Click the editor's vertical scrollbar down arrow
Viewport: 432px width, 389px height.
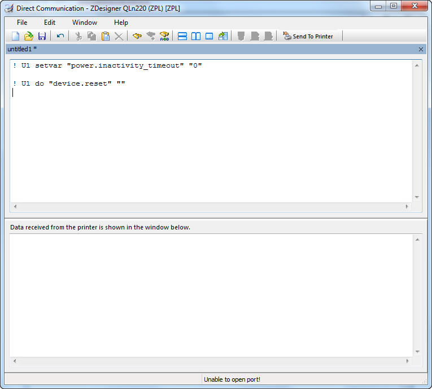[417, 197]
